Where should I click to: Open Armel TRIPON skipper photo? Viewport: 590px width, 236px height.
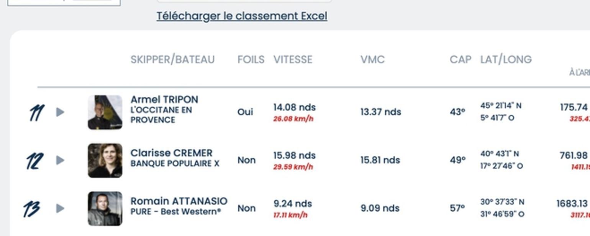[x=105, y=112]
